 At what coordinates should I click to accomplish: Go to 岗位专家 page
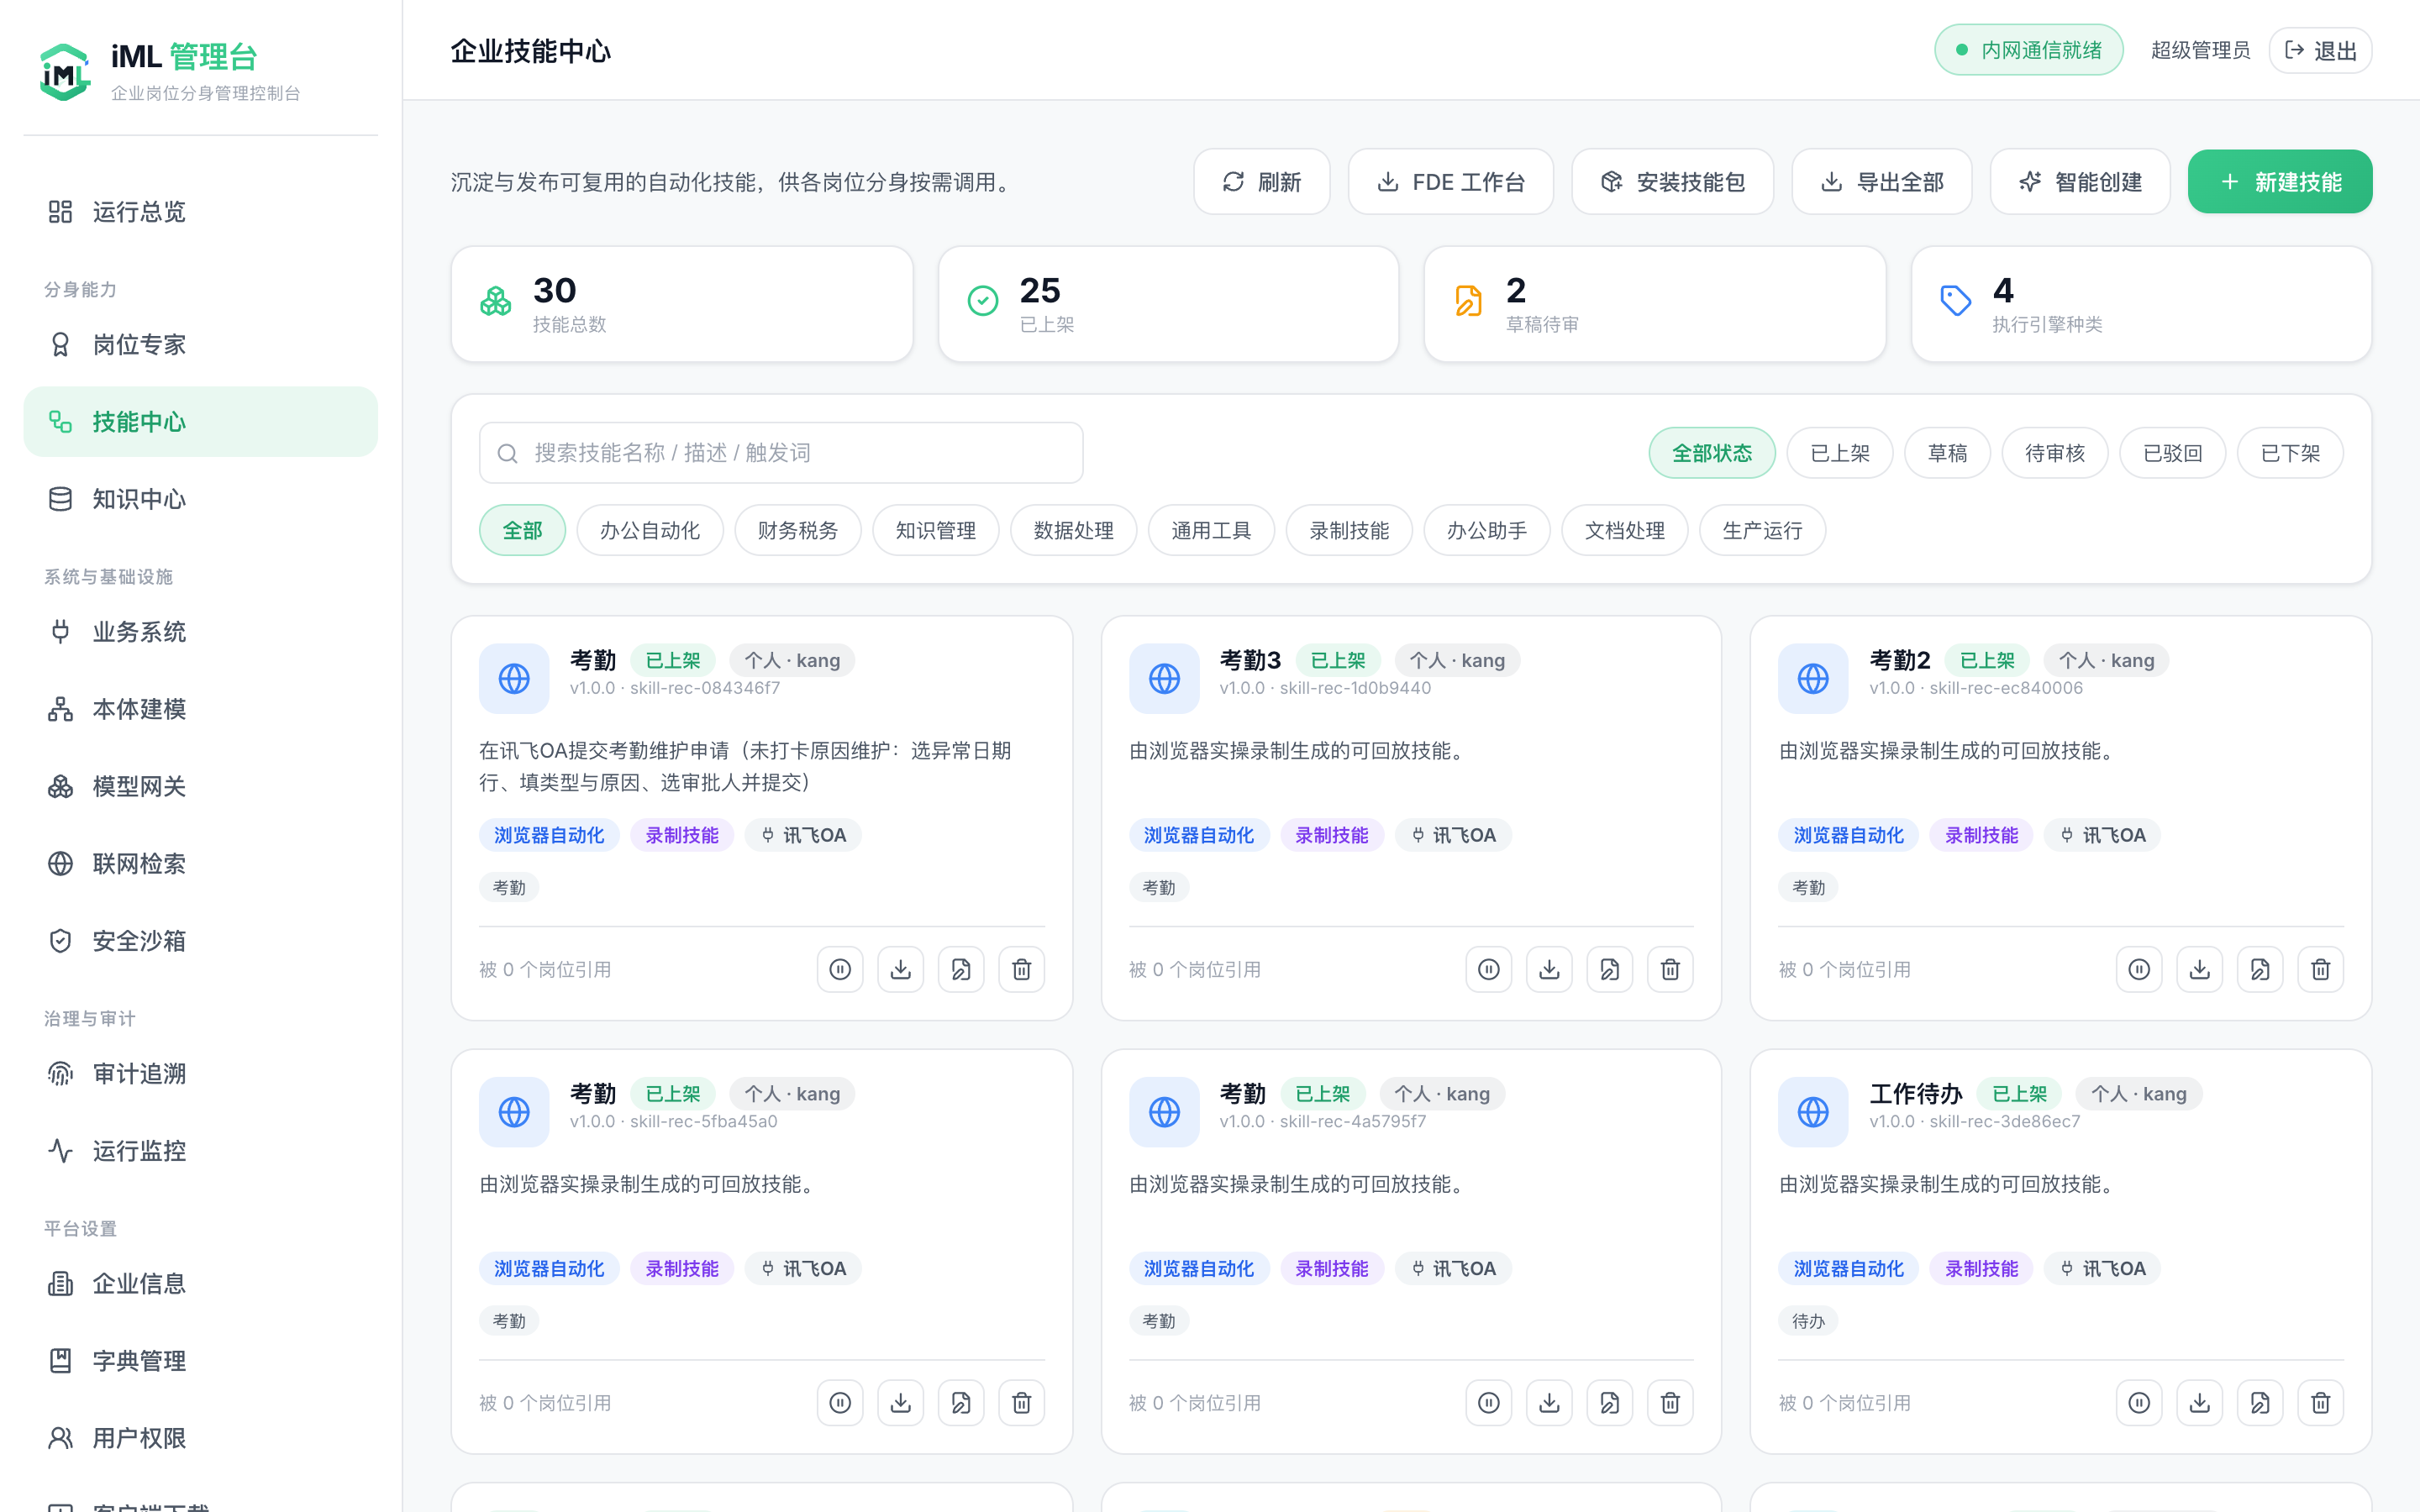[x=200, y=345]
